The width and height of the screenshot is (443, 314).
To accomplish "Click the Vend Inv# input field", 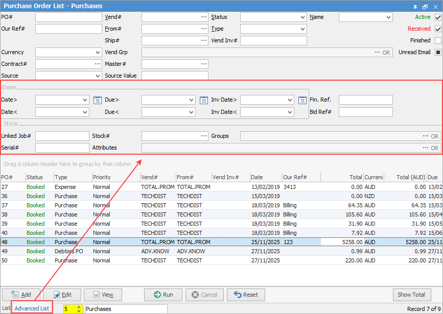I will click(273, 41).
